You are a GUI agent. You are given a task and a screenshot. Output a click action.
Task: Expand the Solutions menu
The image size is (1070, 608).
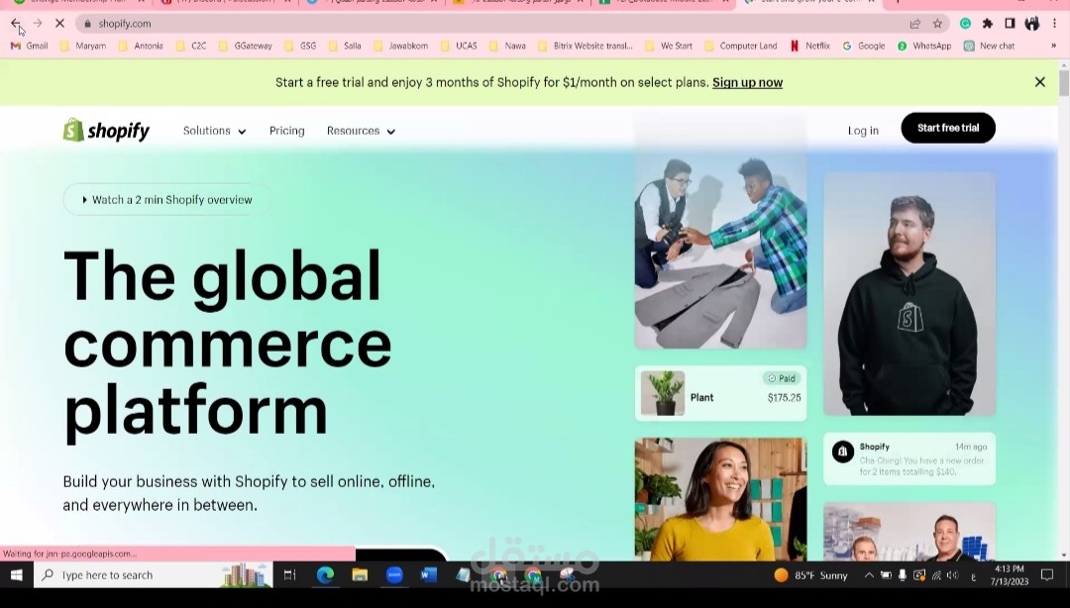(214, 131)
